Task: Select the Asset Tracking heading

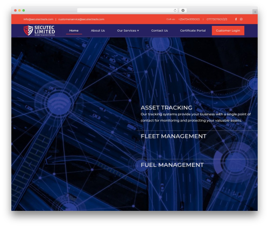Action: 166,108
